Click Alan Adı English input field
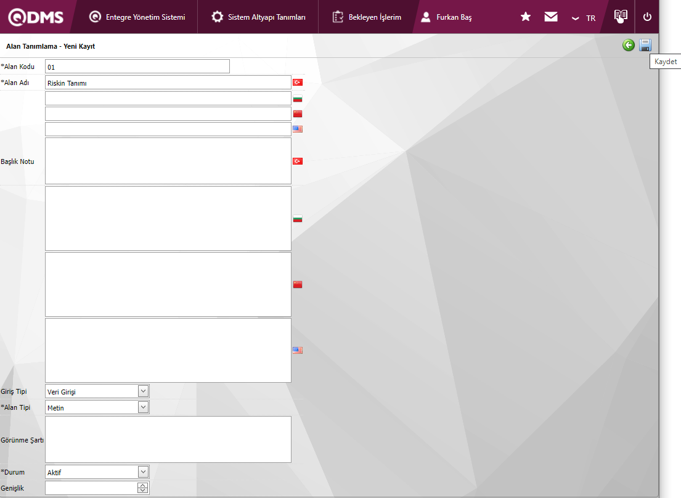Screen dimensions: 681x498 point(168,129)
